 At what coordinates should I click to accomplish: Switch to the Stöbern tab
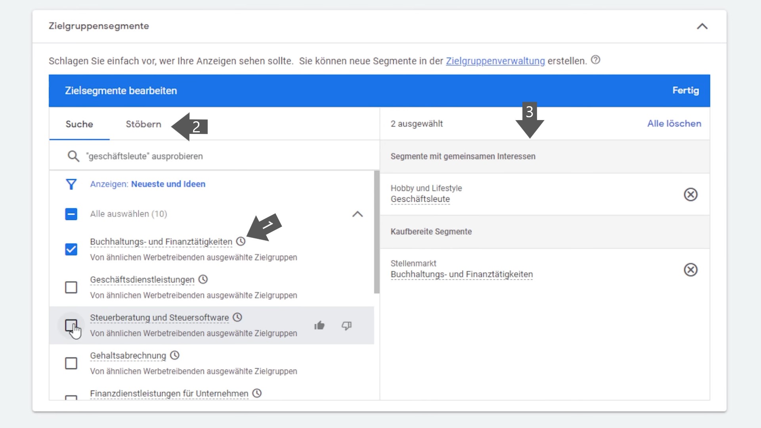[x=143, y=124]
